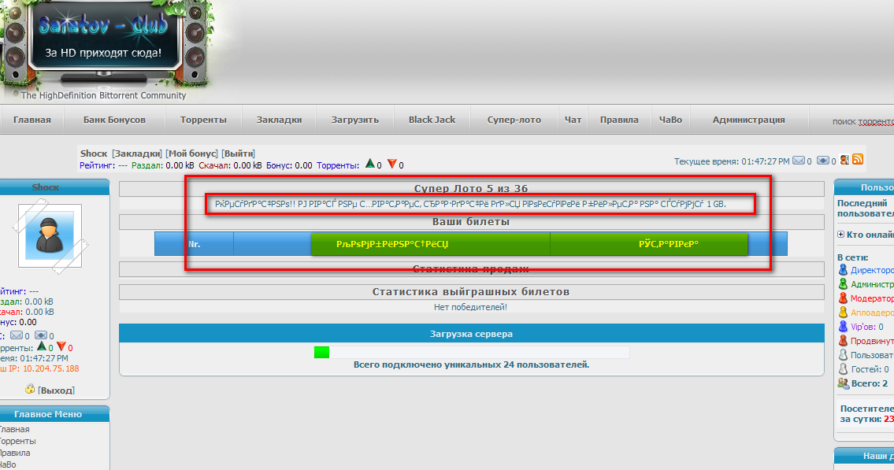This screenshot has width=894, height=470.
Task: Click the Shock user avatar image
Action: point(50,236)
